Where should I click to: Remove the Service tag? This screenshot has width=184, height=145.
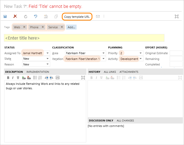click(x=62, y=27)
